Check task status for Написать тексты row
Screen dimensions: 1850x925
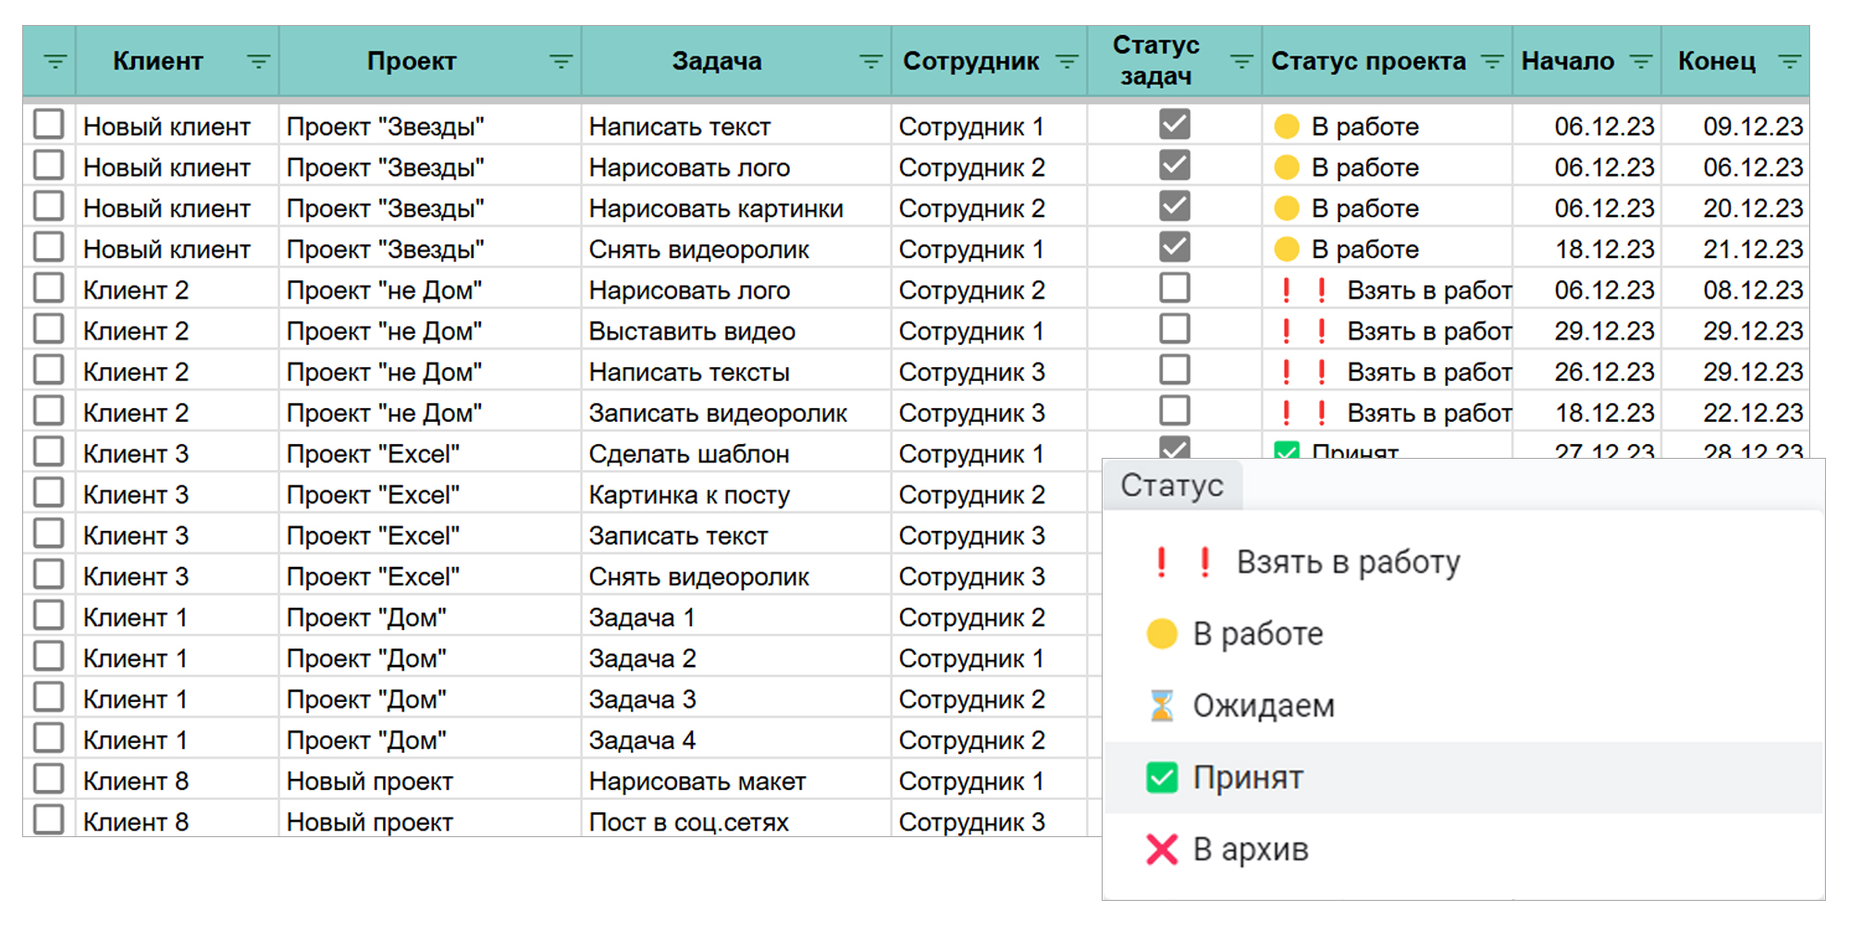click(x=1175, y=370)
